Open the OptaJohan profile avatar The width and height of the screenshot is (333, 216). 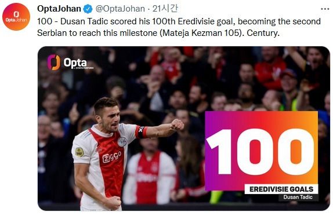16,17
